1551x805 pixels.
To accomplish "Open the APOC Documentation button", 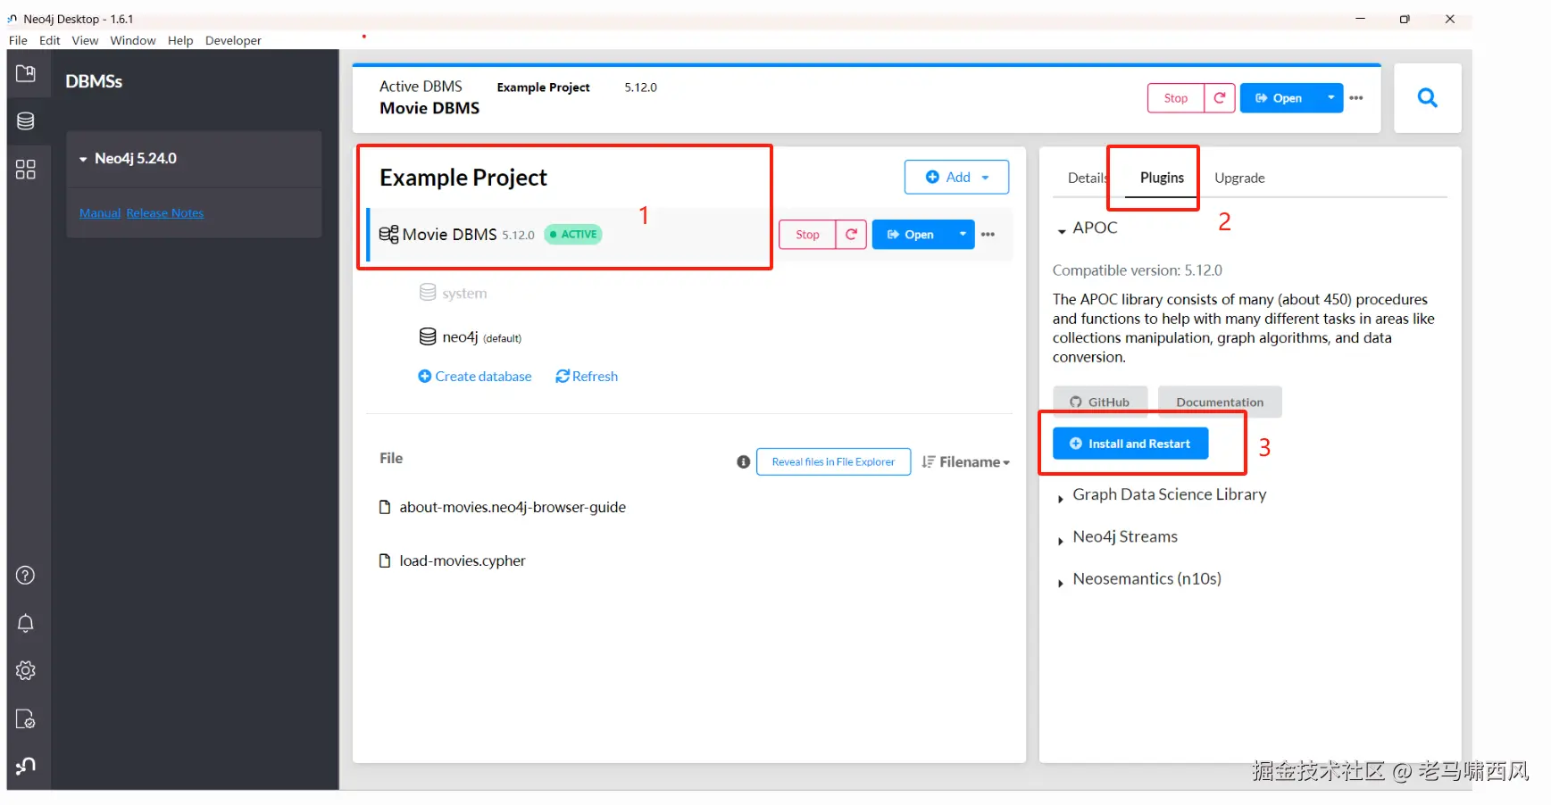I will 1220,402.
